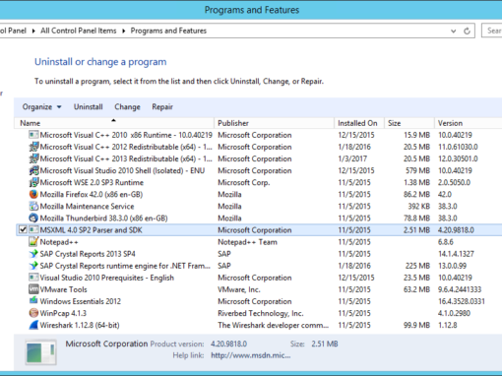Image resolution: width=502 pixels, height=376 pixels.
Task: Click the Control Panel breadcrumb segment
Action: point(13,31)
